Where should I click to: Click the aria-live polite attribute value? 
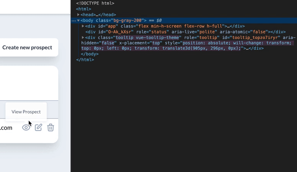tap(207, 32)
